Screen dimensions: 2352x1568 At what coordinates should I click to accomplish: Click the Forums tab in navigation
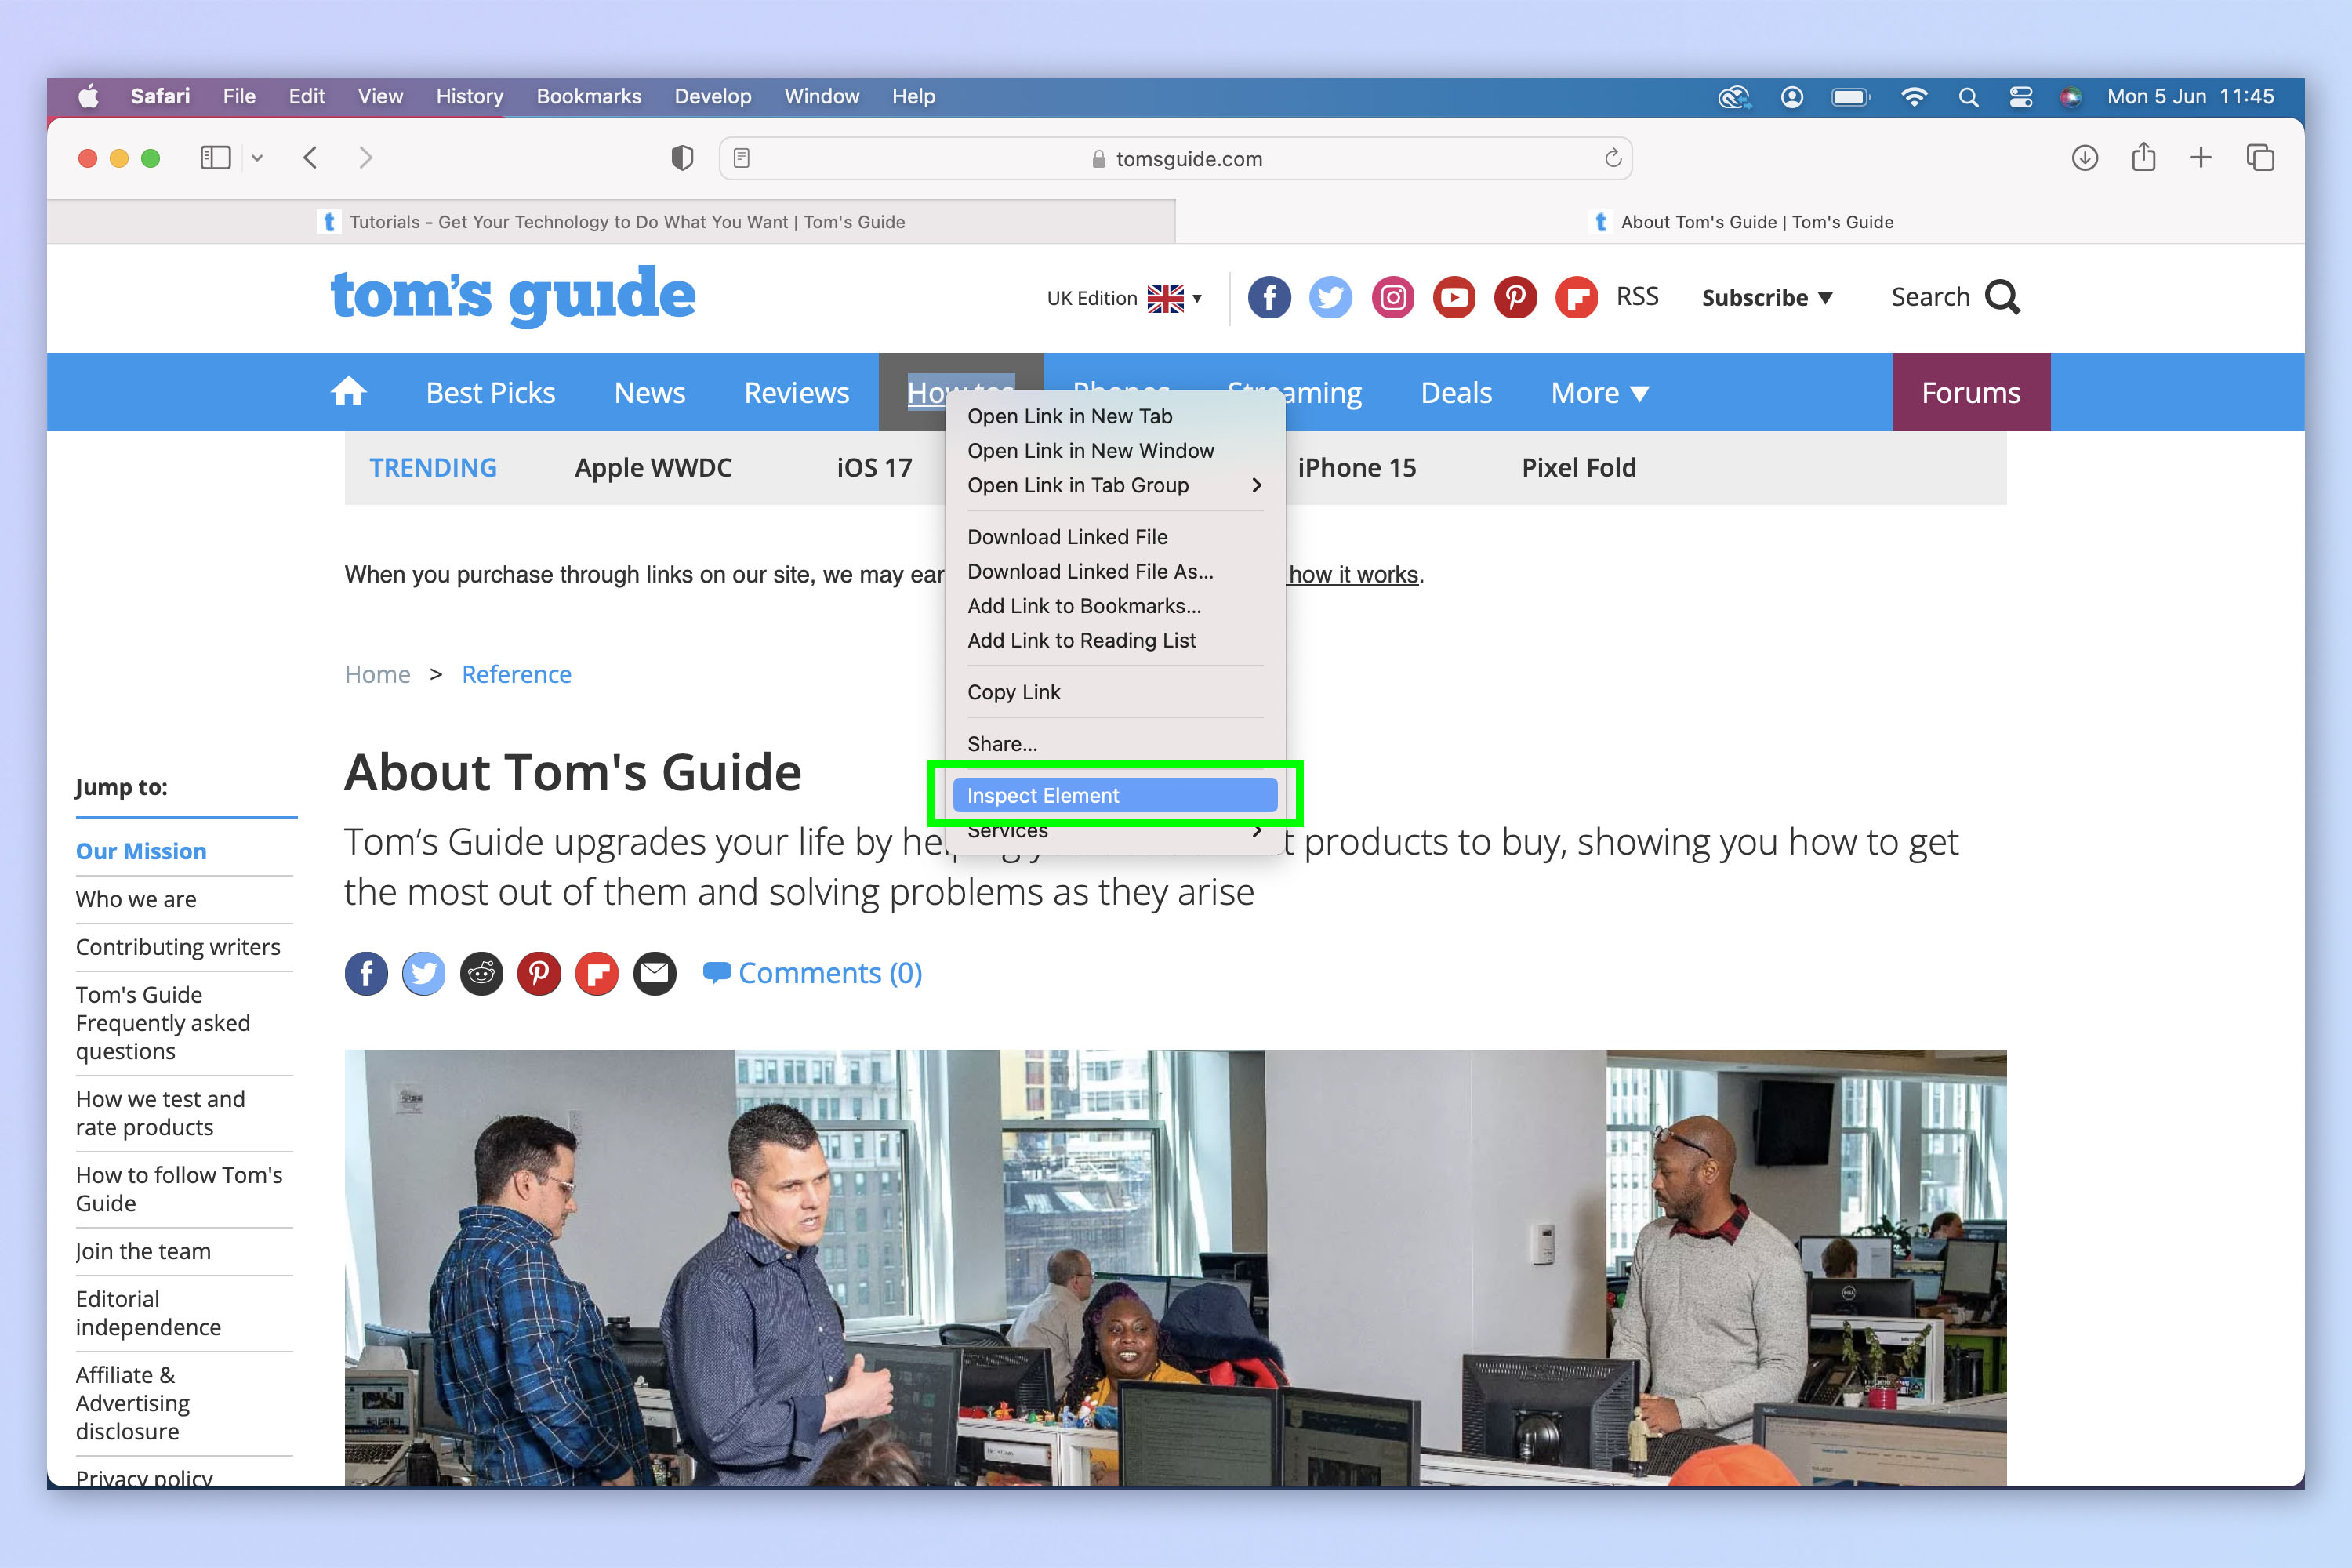(1970, 392)
